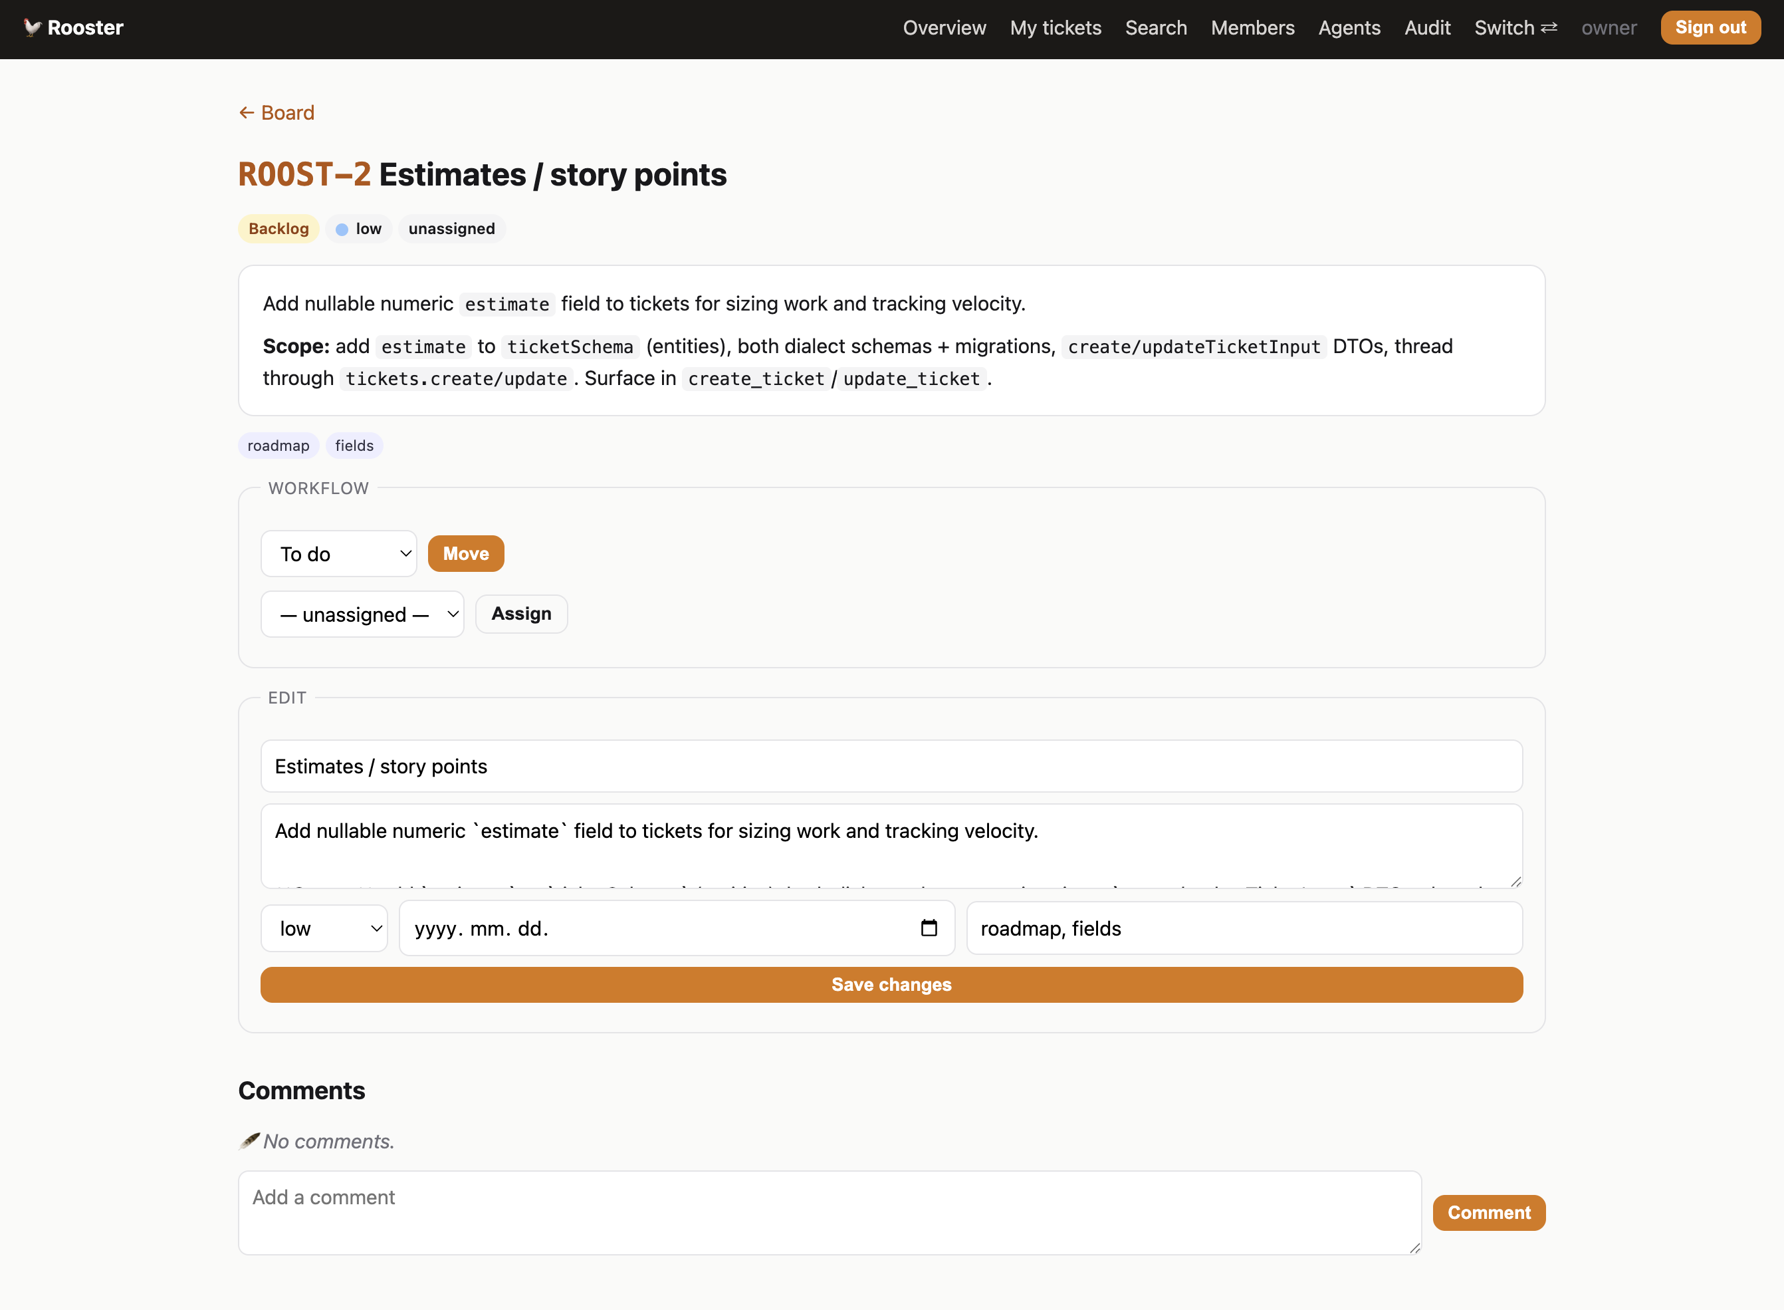Click the roadmap tag
Viewport: 1784px width, 1310px height.
[279, 446]
